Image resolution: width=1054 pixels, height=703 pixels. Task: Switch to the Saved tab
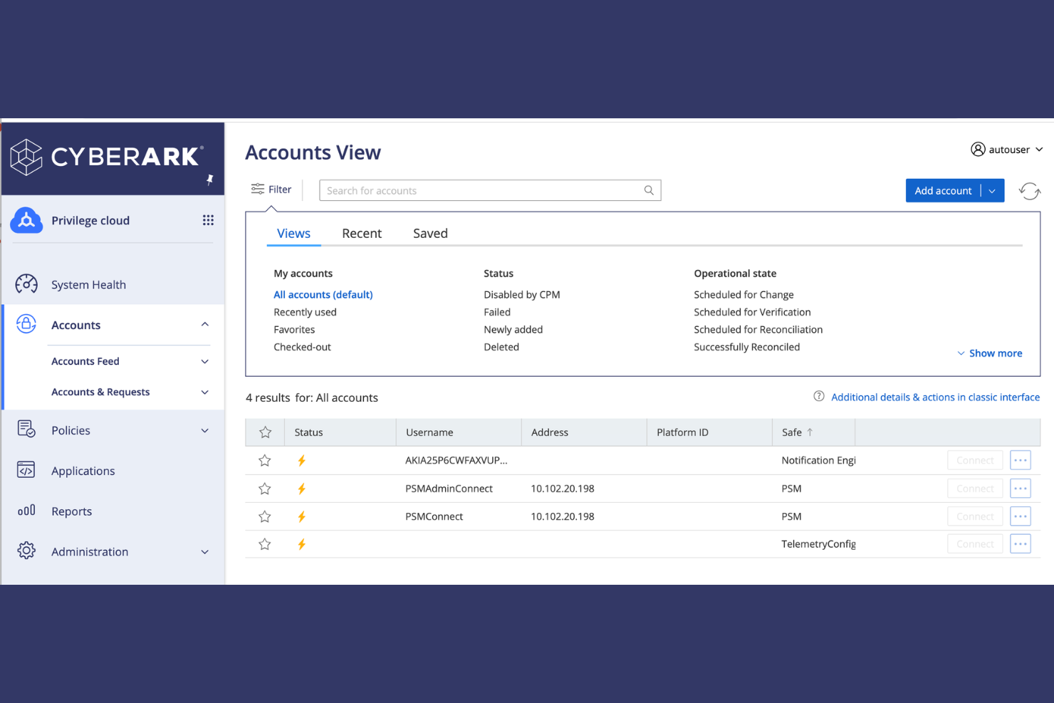pyautogui.click(x=429, y=233)
